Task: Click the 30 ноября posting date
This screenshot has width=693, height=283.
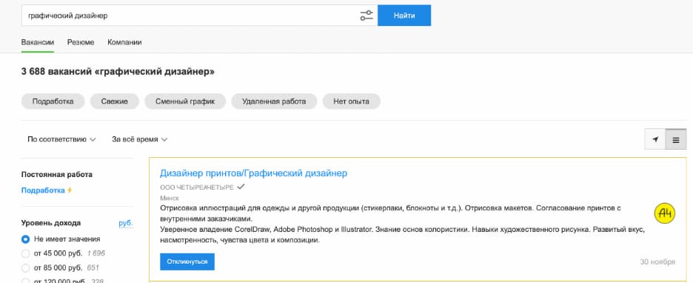Action: [657, 262]
